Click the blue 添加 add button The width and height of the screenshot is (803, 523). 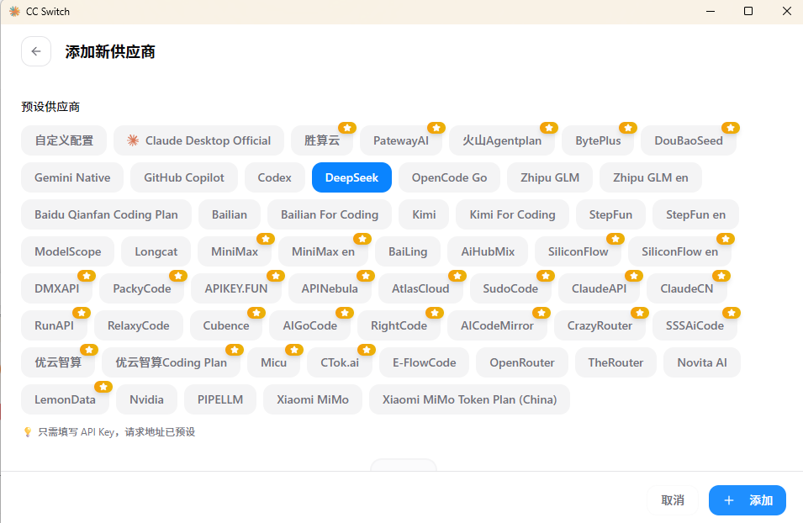point(748,500)
